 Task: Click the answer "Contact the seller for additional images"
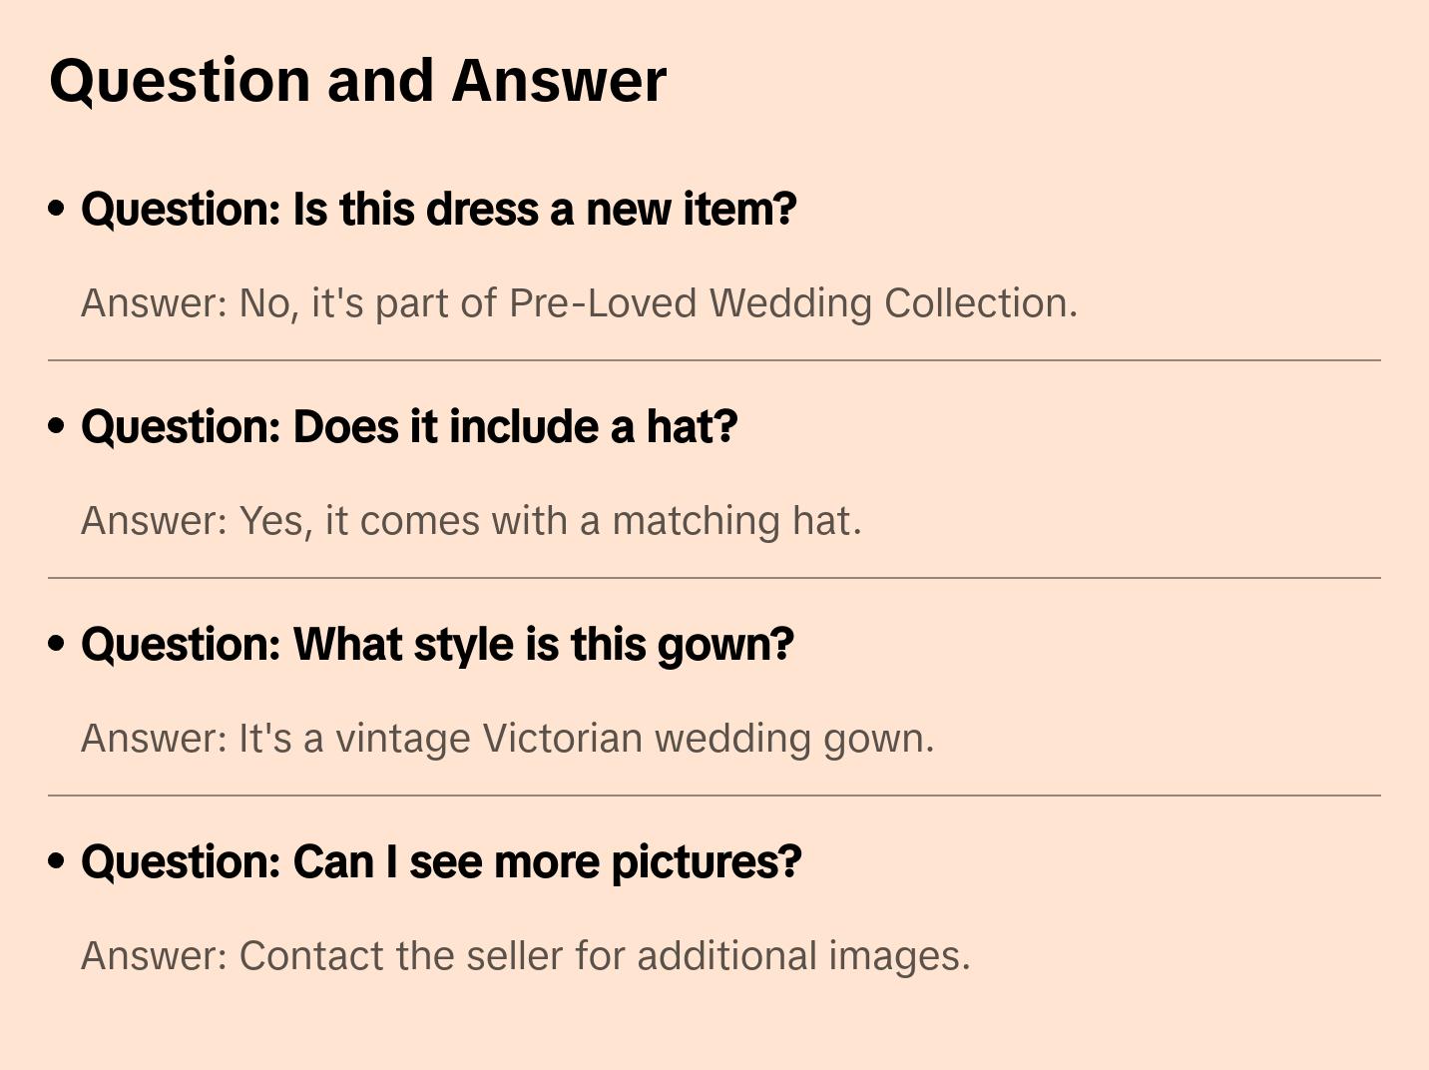click(525, 956)
